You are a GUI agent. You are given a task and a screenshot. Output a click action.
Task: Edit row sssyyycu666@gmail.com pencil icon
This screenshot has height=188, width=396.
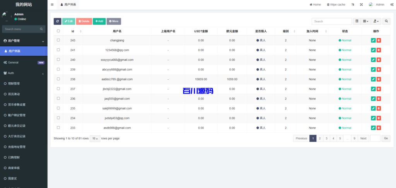click(x=373, y=60)
